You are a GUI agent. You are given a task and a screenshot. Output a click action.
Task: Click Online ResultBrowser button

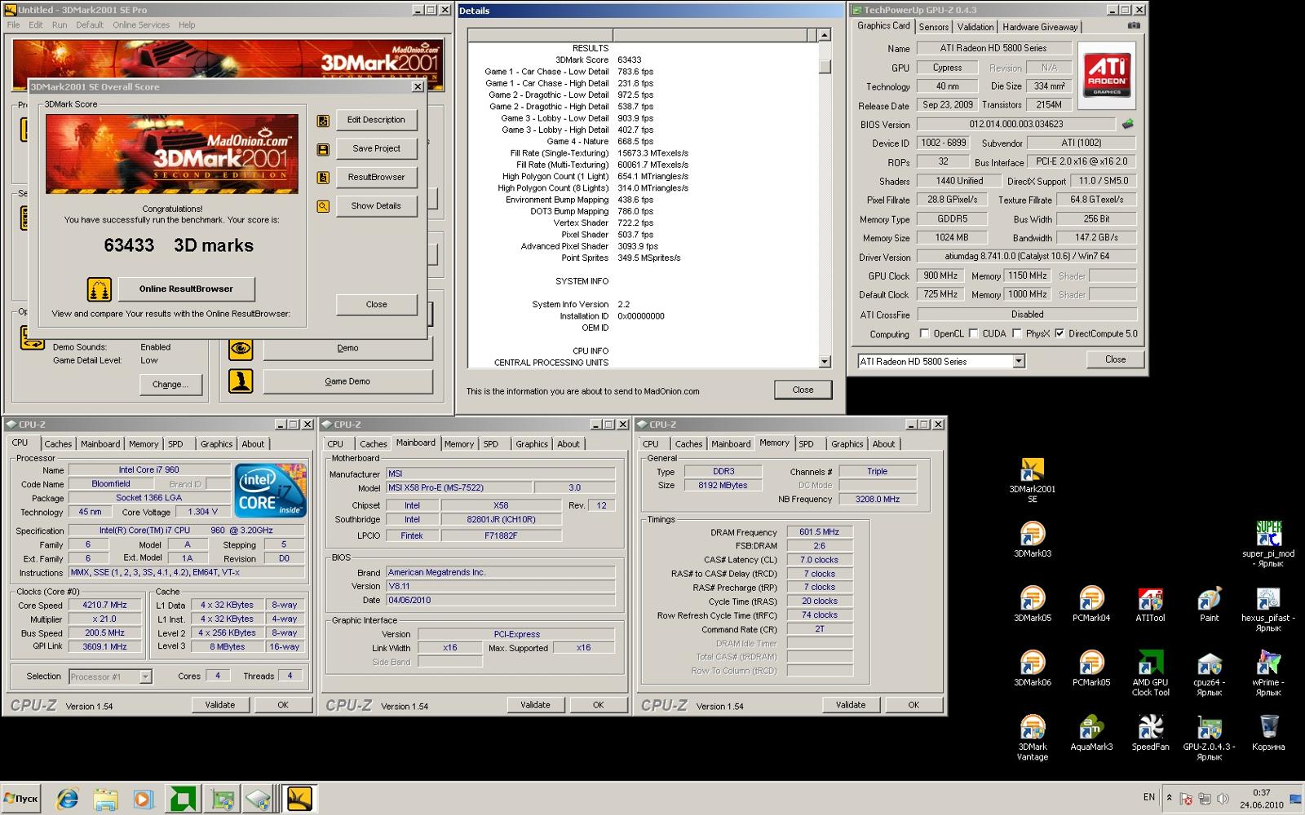(x=186, y=289)
